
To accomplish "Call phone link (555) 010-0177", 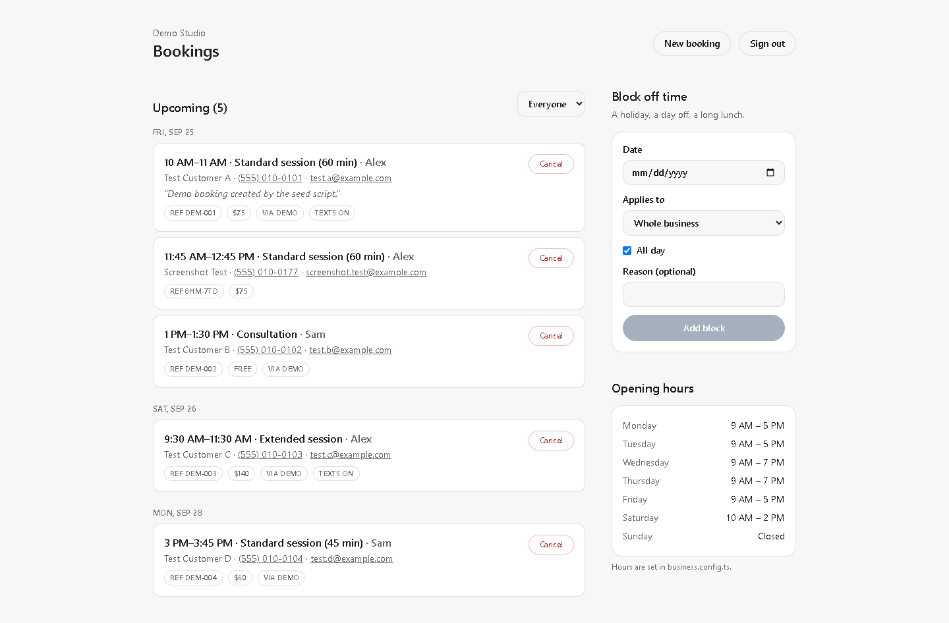I will click(266, 272).
